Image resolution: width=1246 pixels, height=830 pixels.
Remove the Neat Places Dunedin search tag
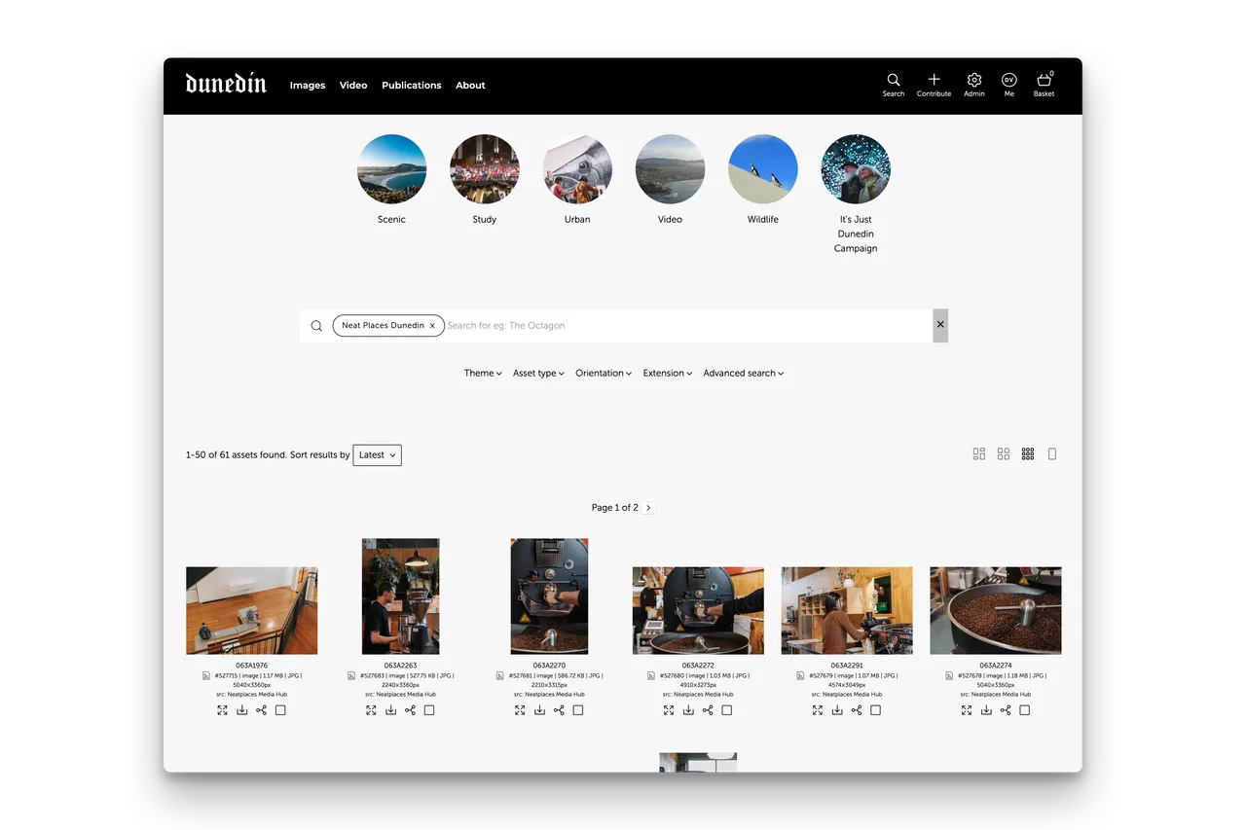tap(432, 326)
